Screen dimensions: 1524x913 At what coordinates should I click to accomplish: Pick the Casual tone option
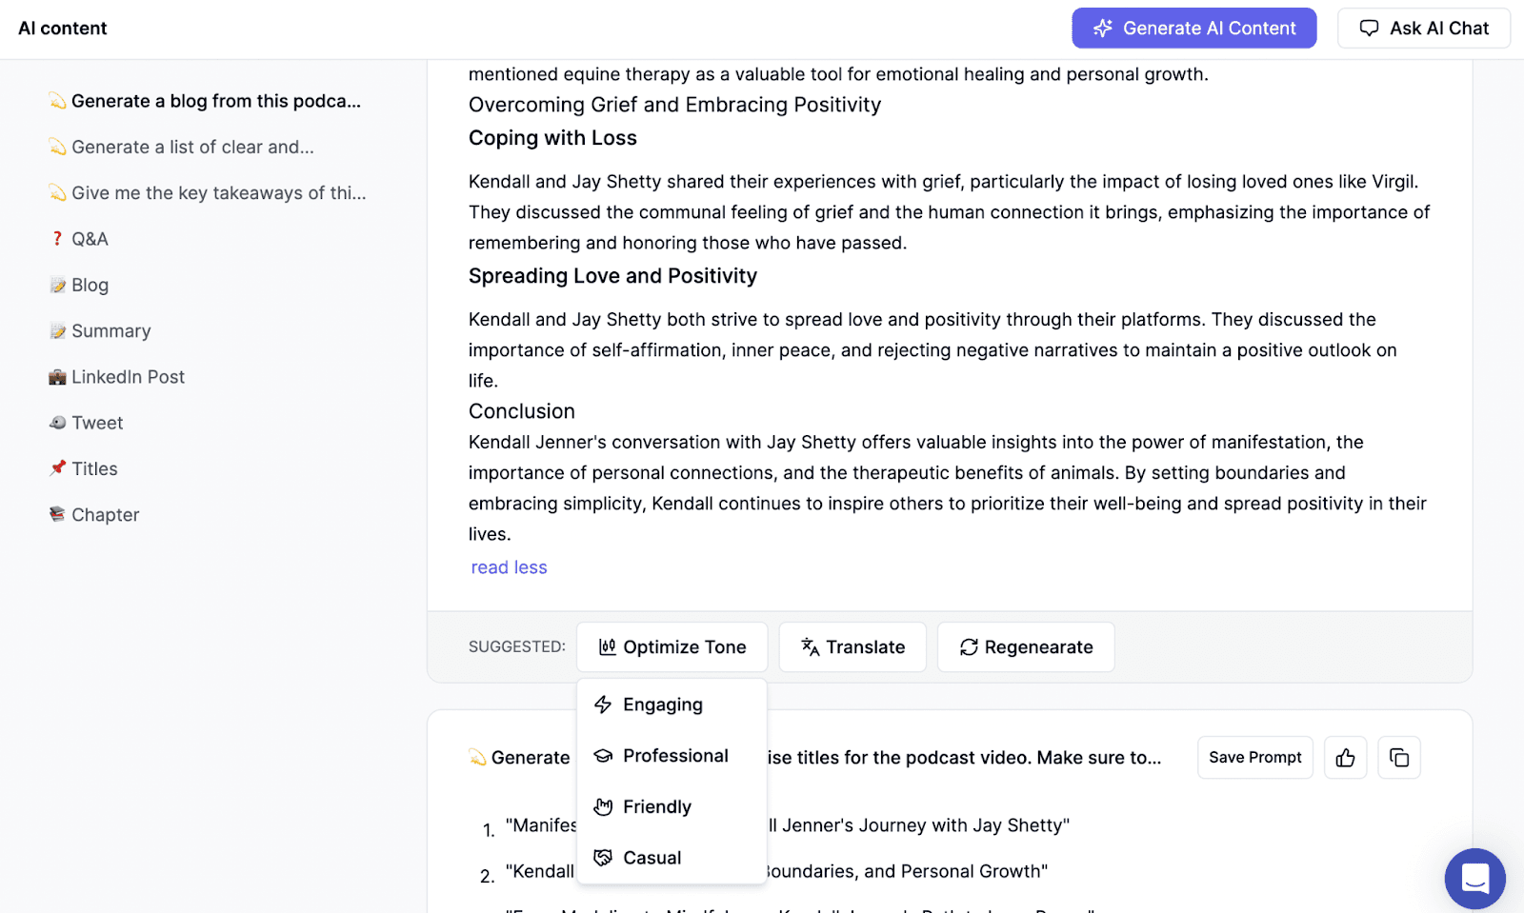tap(651, 857)
